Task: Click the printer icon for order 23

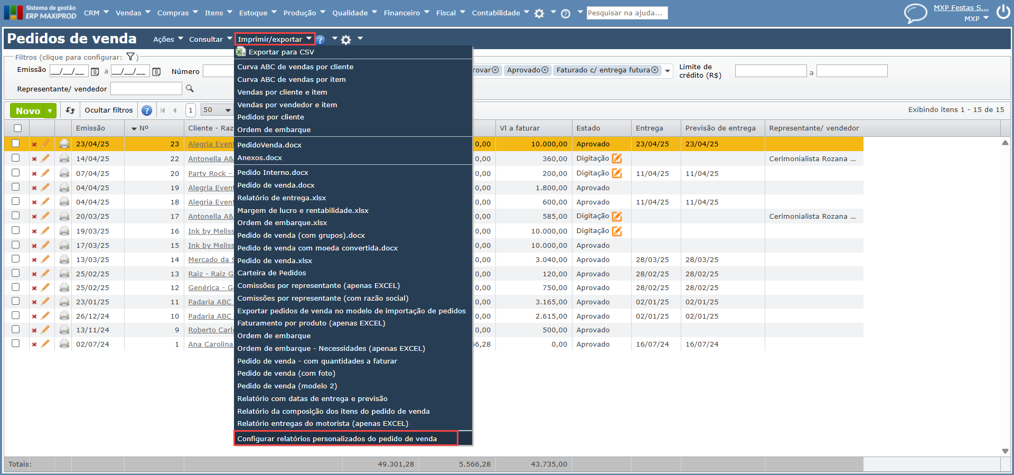Action: point(64,144)
